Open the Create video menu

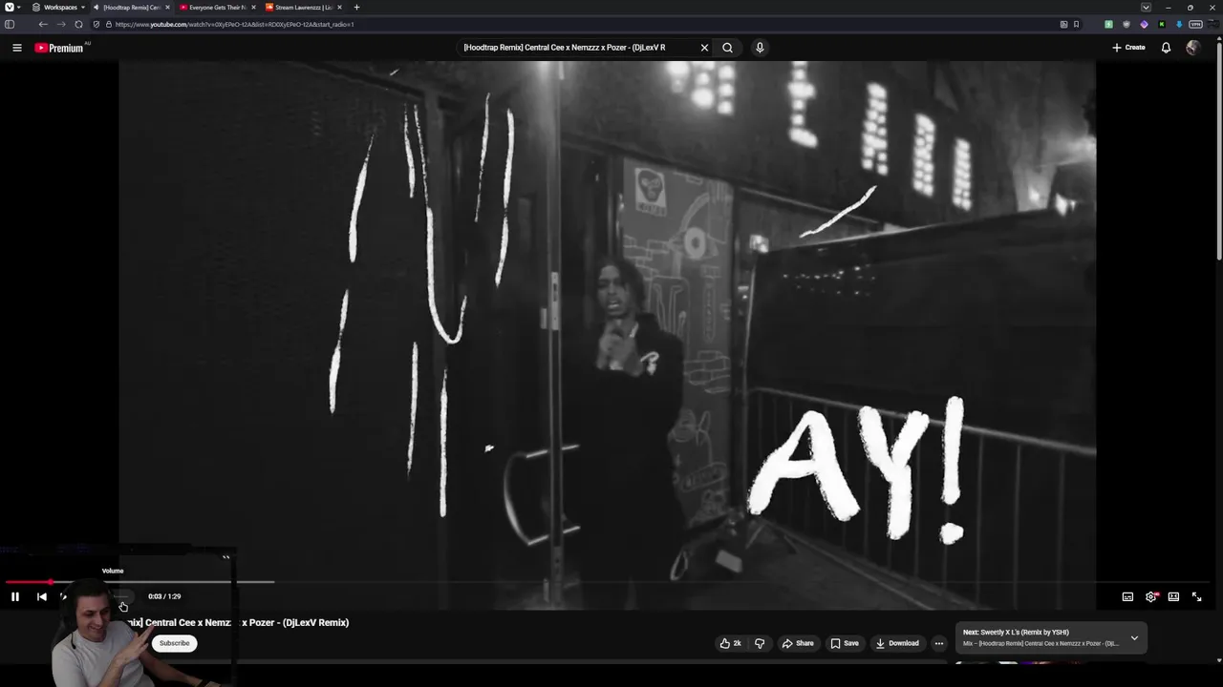tap(1128, 48)
